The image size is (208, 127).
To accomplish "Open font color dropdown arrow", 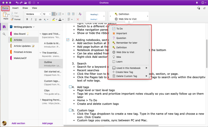I will 63,20.
